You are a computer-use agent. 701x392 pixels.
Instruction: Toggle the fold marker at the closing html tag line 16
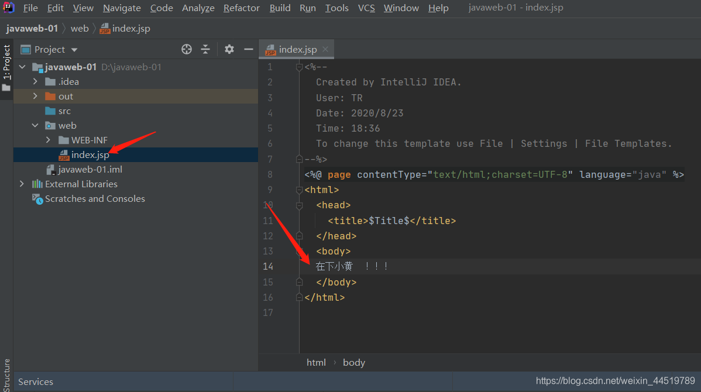pyautogui.click(x=299, y=297)
